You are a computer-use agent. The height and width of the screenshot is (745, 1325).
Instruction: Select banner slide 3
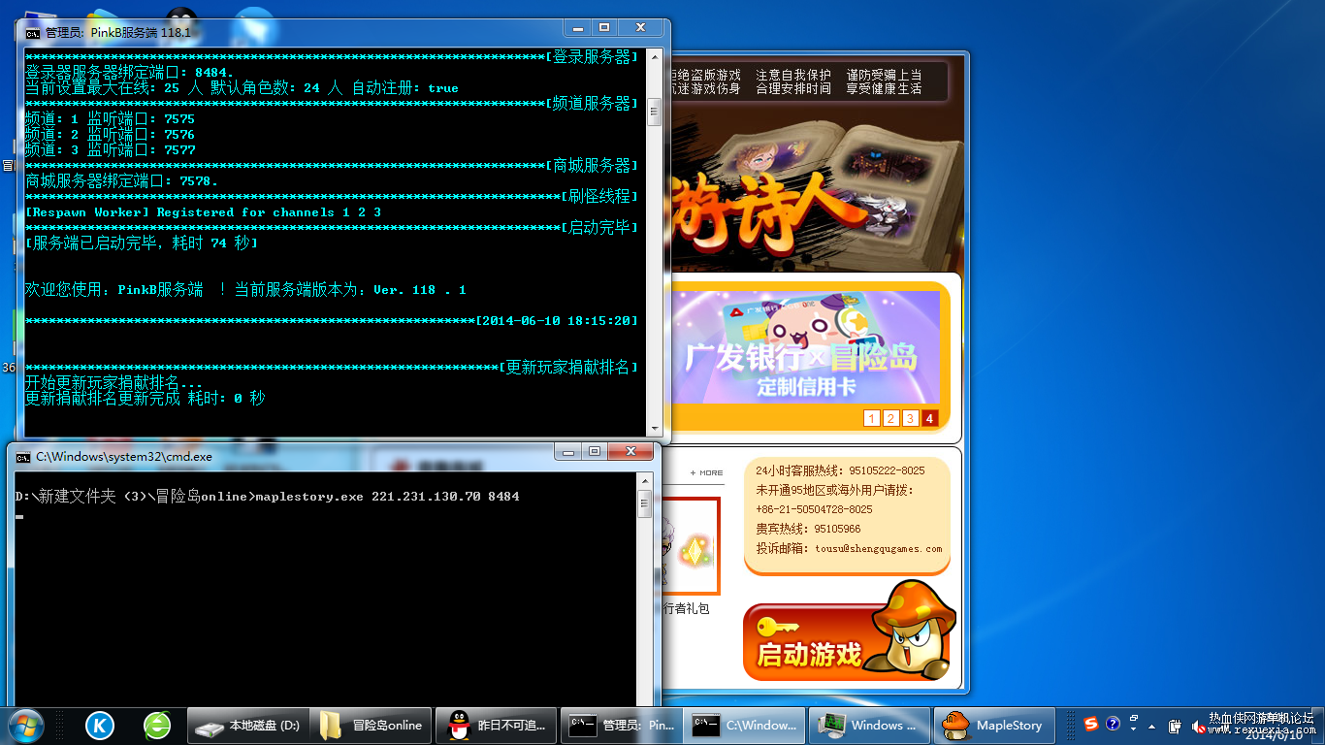coord(910,418)
